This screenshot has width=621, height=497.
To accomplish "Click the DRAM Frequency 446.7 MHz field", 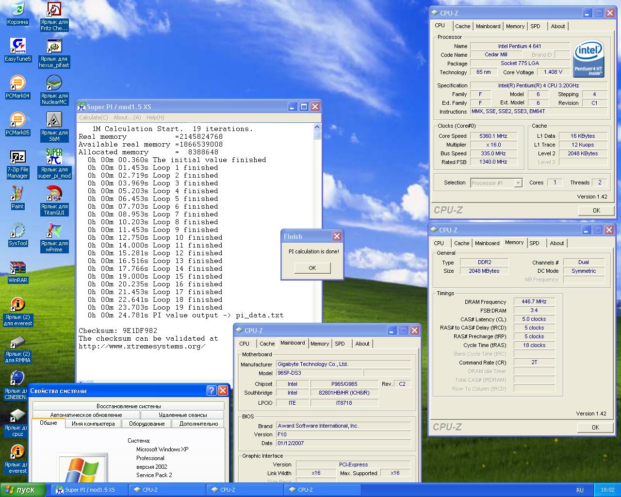I will (x=534, y=301).
